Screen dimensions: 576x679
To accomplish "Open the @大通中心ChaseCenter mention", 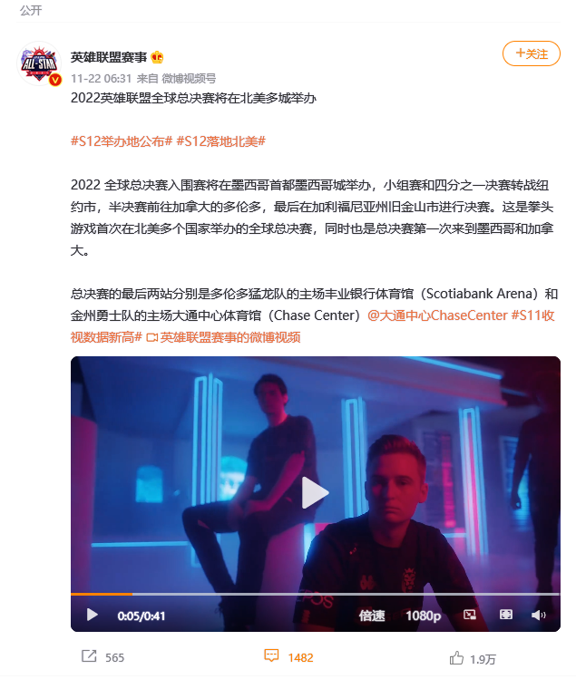I will tap(437, 315).
